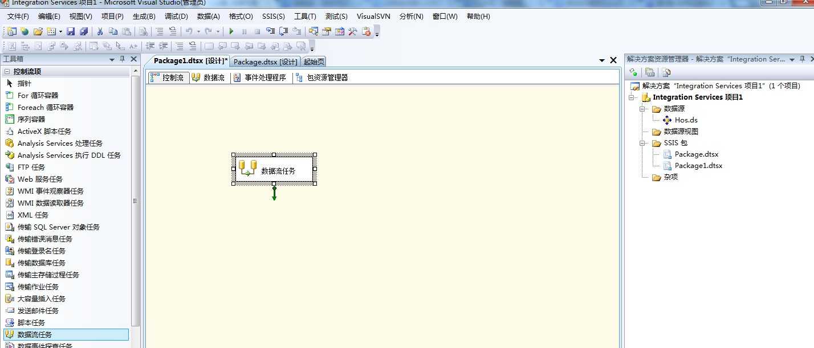814x348 pixels.
Task: Switch to the Package.dtsx [设计] tab
Action: point(266,62)
